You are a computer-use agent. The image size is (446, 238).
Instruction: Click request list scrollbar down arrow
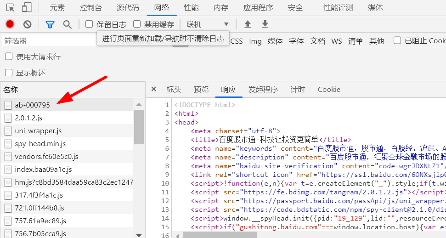pyautogui.click(x=139, y=235)
